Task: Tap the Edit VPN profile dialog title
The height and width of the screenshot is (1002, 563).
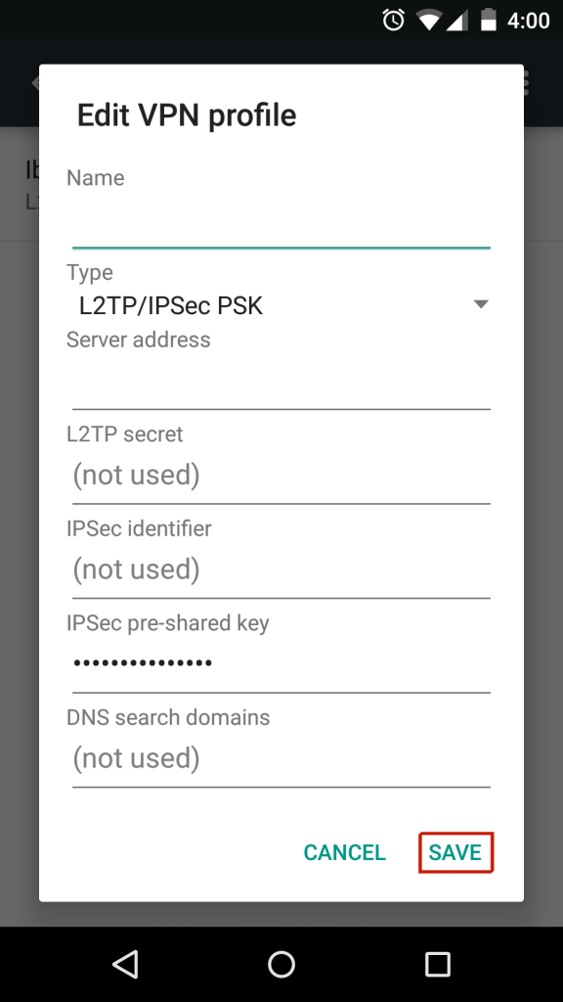Action: pos(187,115)
